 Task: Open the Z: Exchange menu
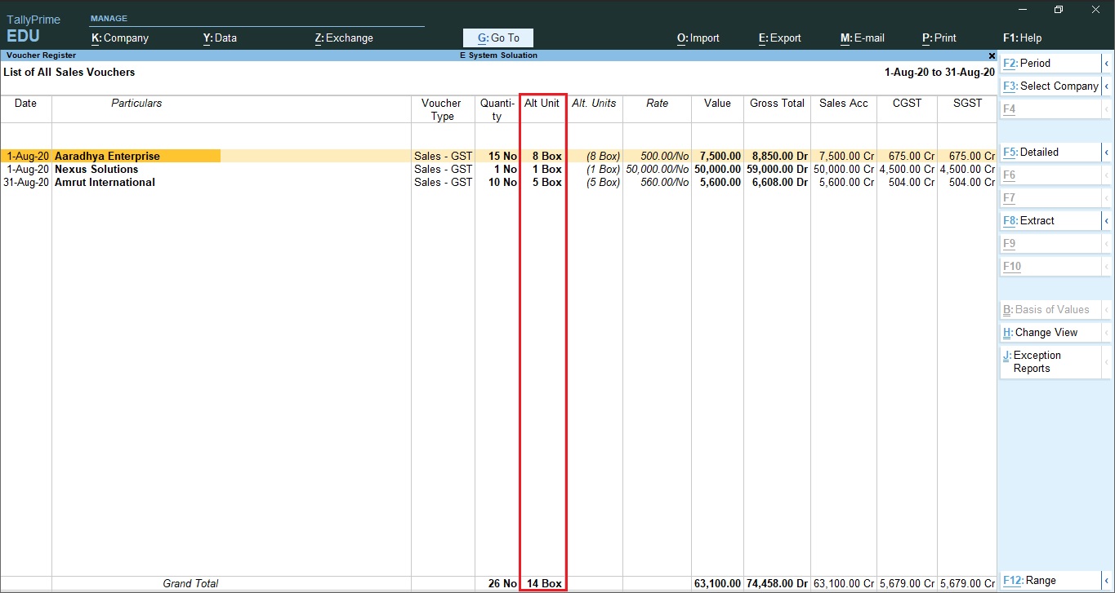click(344, 38)
